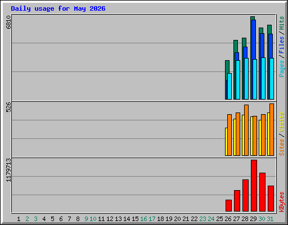This screenshot has height=225, width=288.
Task: Click the blue files bar for day 27
Action: point(237,56)
